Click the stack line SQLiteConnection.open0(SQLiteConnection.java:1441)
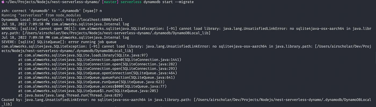This screenshot has width=376, height=107. (x=100, y=60)
